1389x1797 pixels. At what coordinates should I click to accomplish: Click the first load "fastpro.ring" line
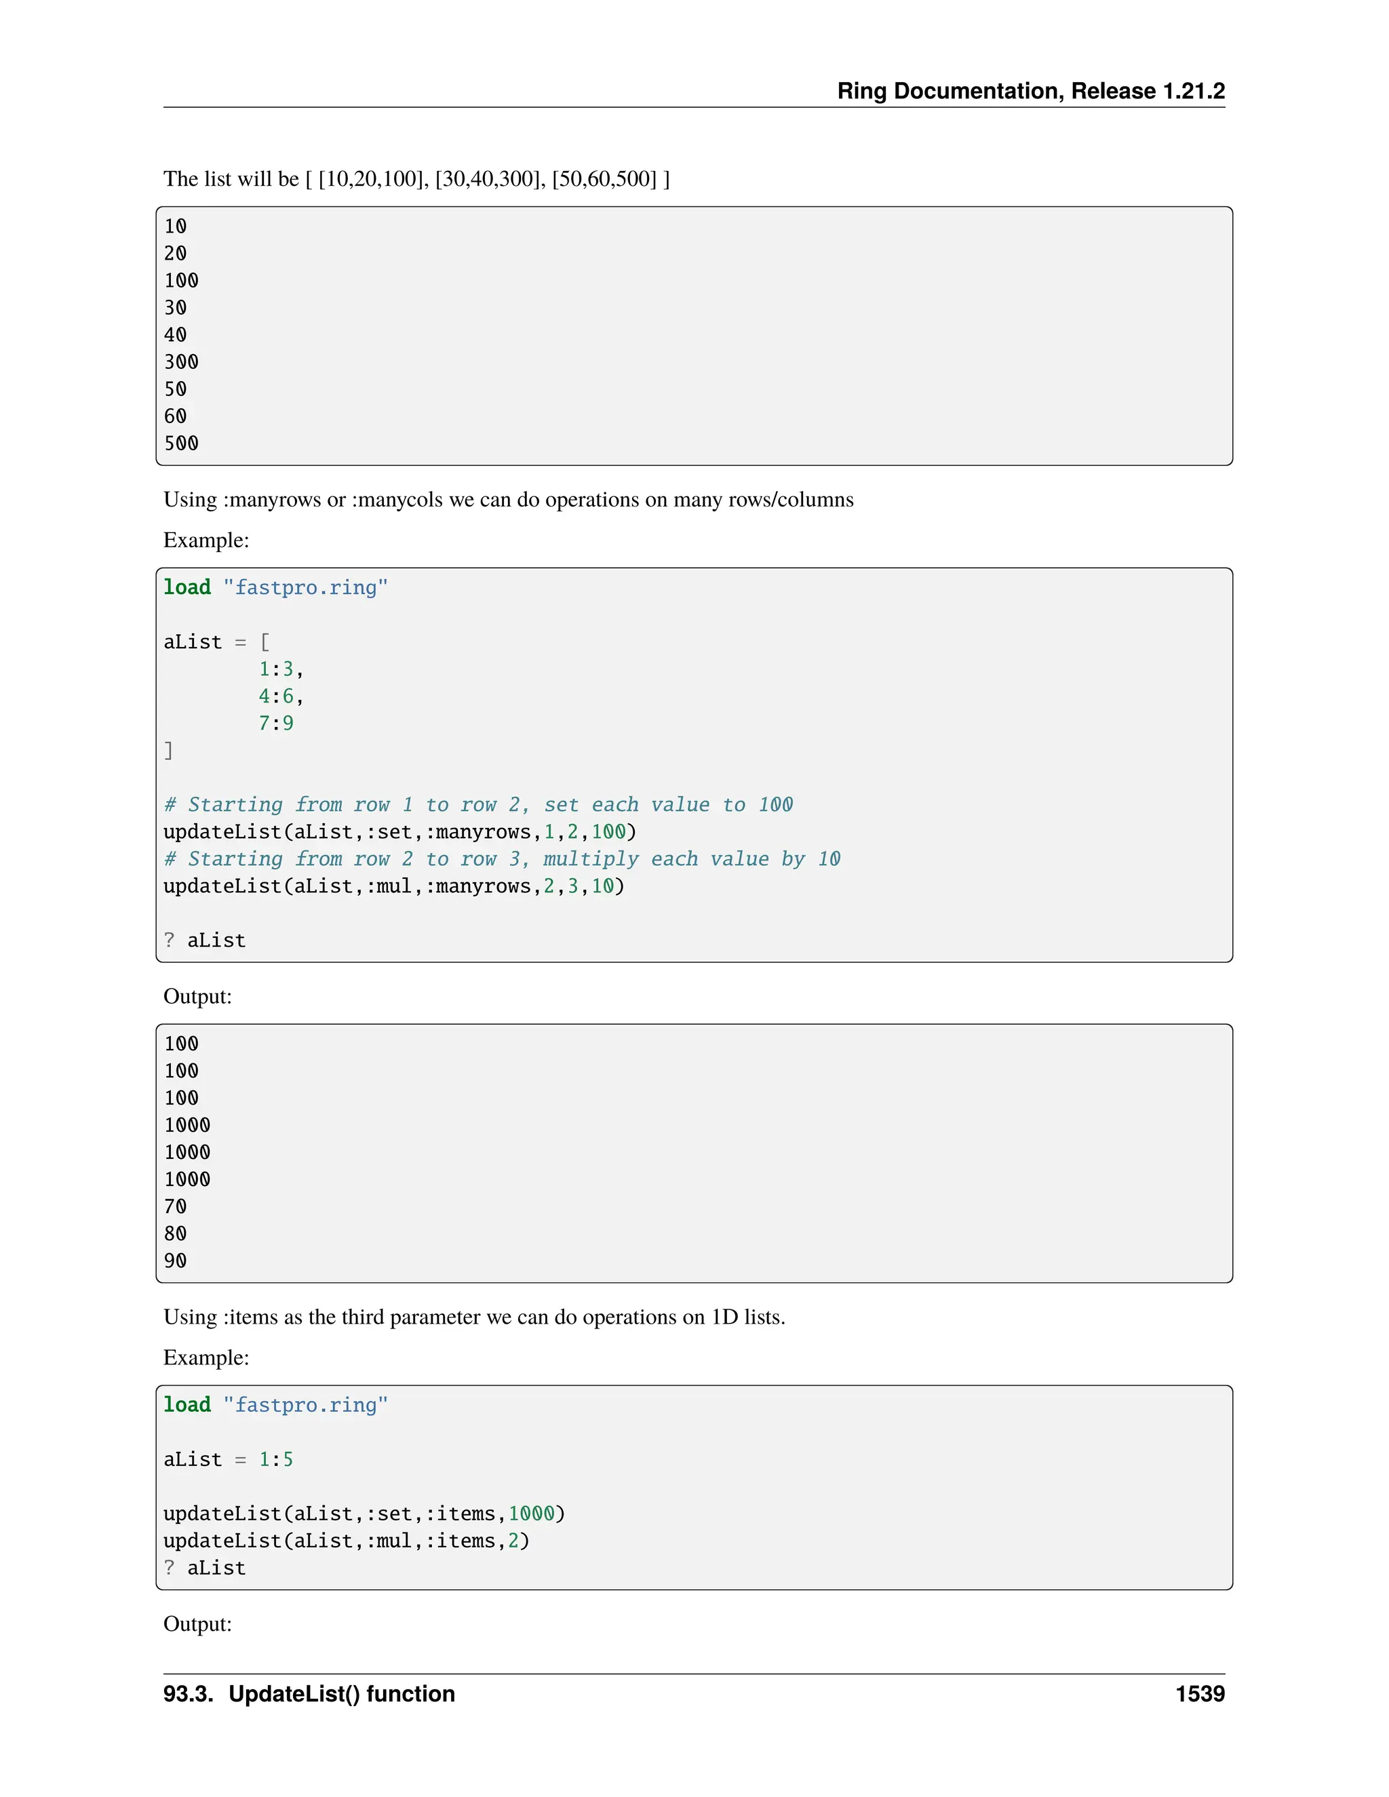coord(275,587)
